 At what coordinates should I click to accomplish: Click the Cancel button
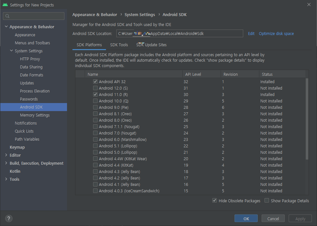coord(273,219)
